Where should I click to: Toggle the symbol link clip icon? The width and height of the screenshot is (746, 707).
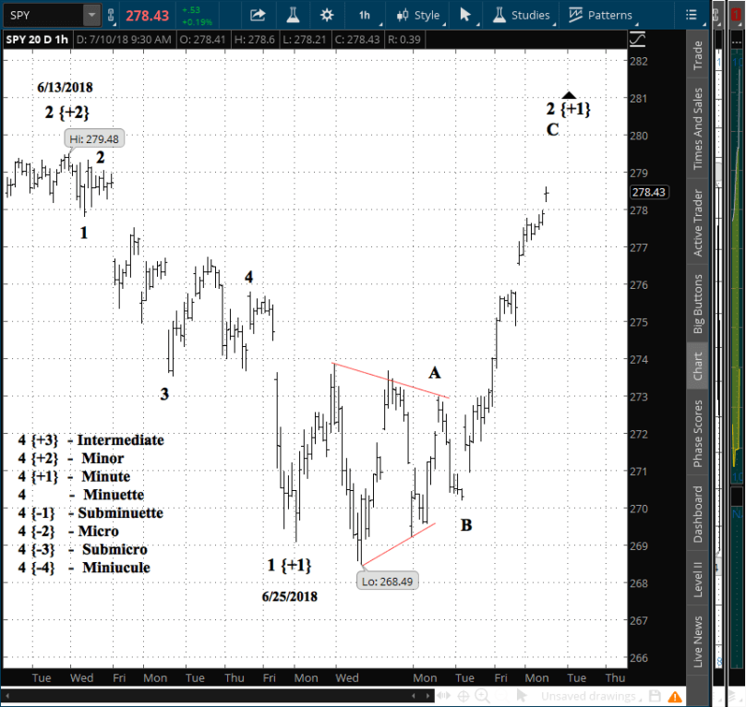pyautogui.click(x=113, y=15)
